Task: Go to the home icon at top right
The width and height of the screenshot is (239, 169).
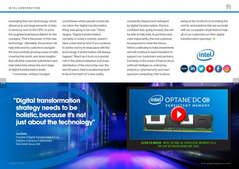Action: 229,6
